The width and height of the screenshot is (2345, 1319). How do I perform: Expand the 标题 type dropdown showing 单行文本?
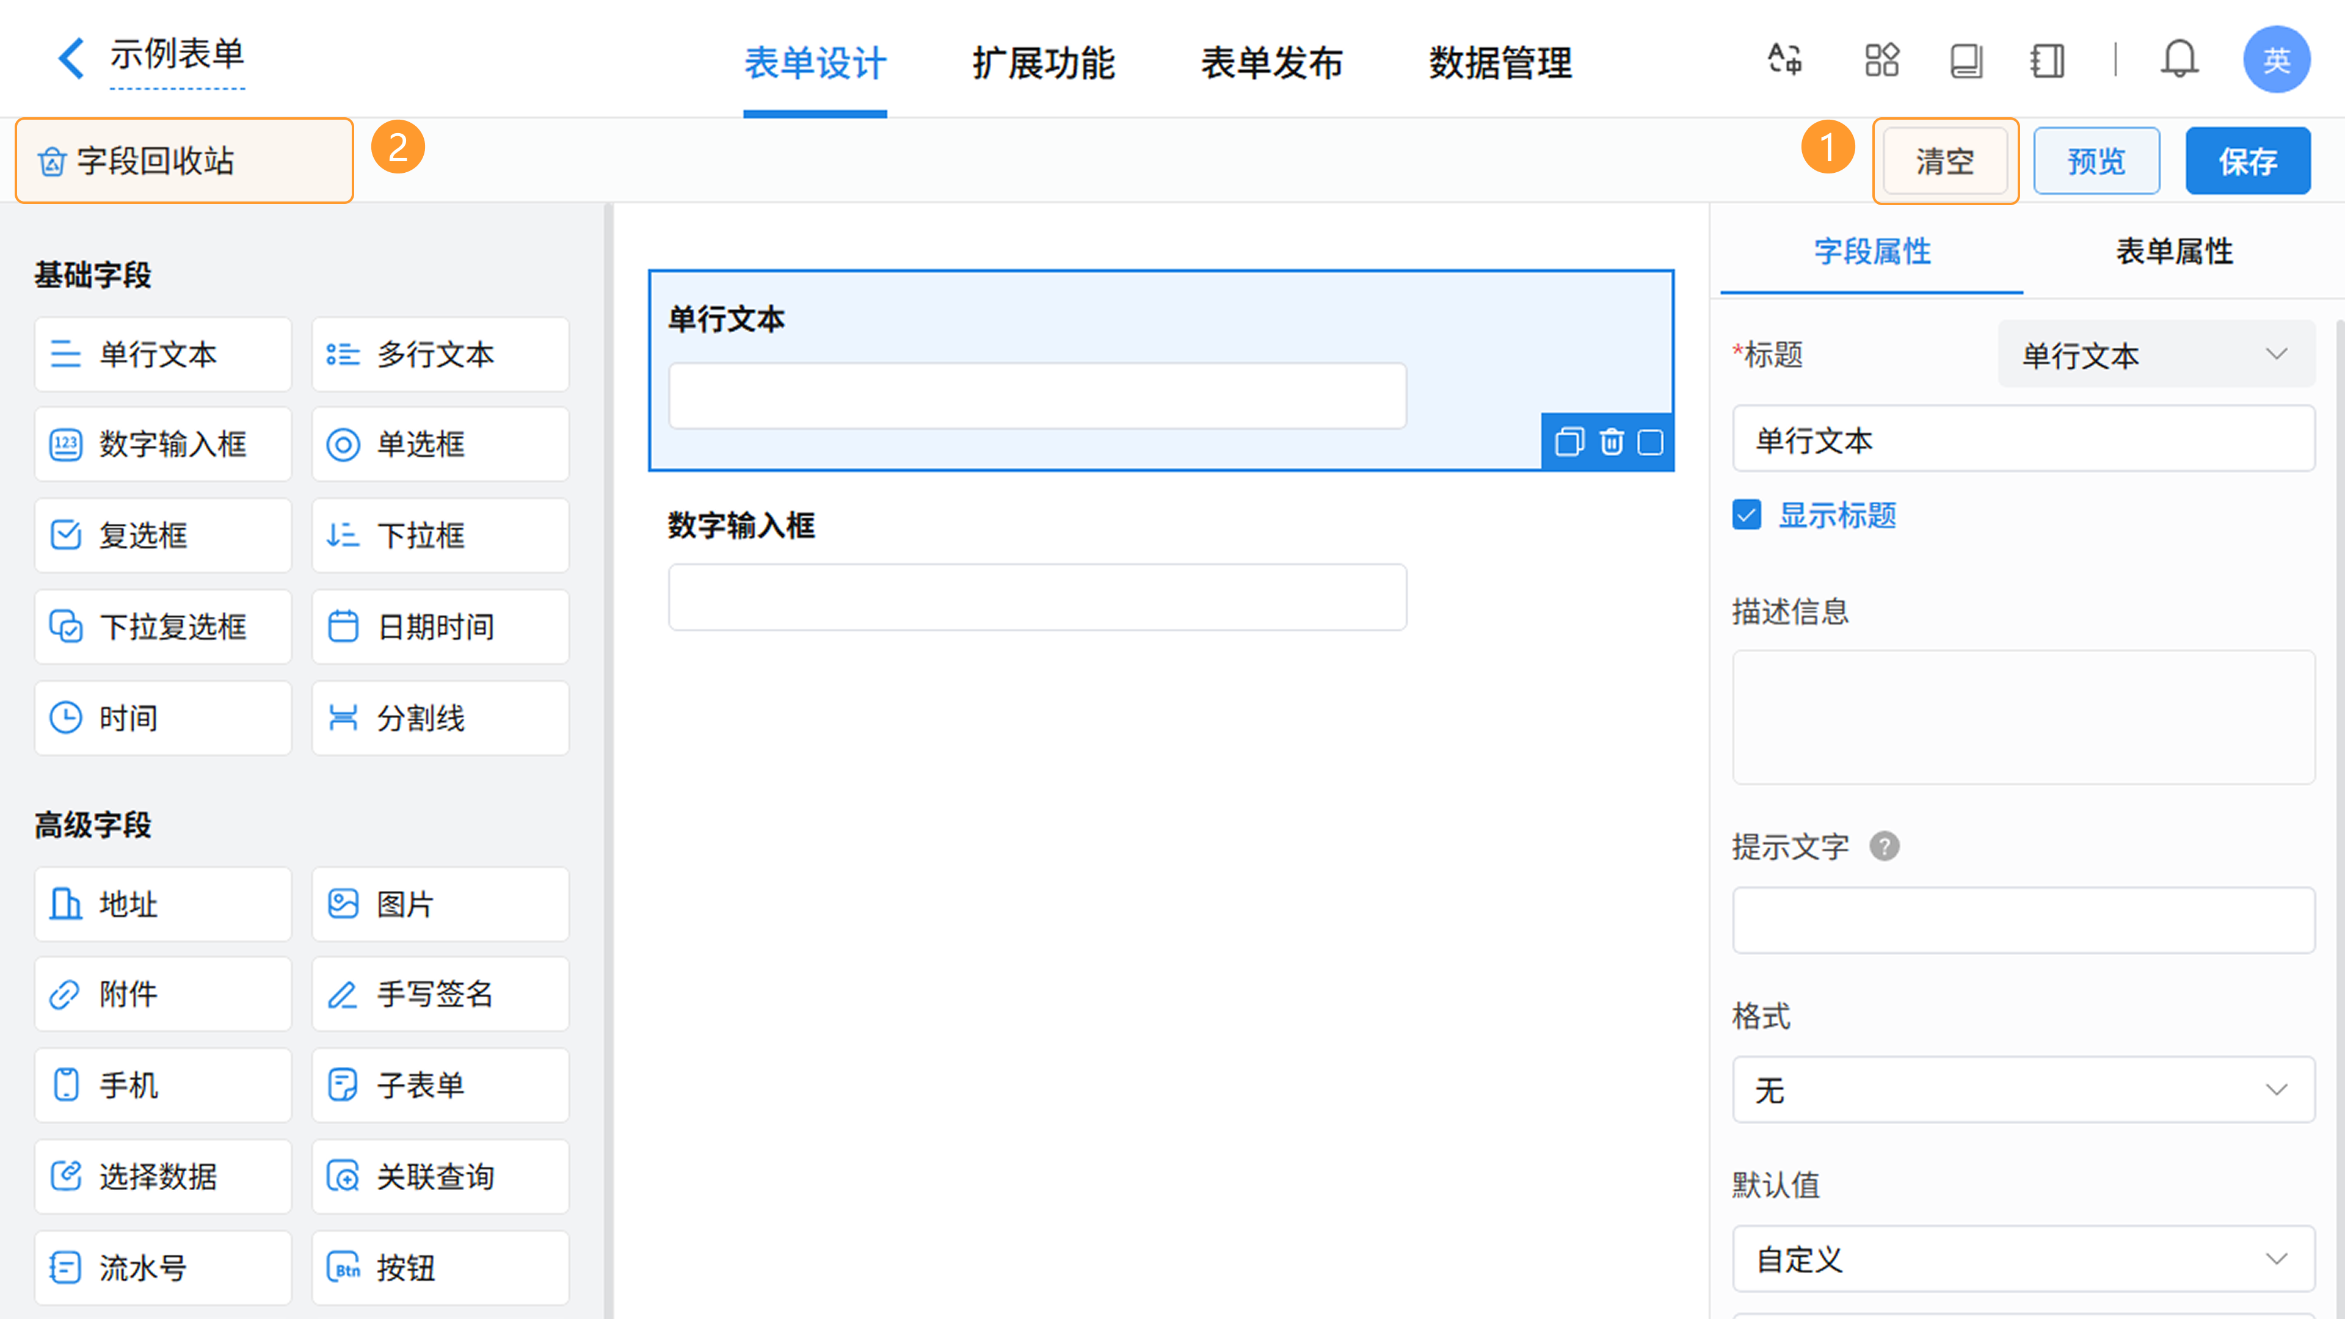pos(2156,354)
